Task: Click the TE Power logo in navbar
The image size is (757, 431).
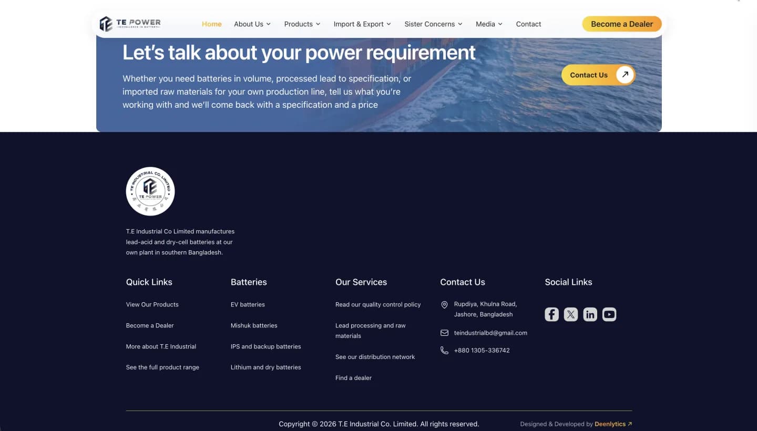Action: click(130, 24)
